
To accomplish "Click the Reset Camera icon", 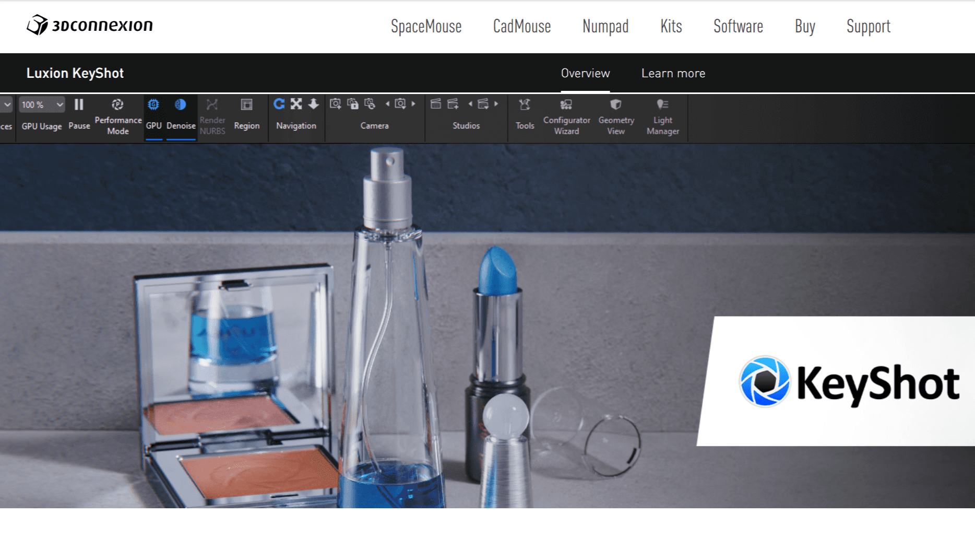I will [x=370, y=104].
